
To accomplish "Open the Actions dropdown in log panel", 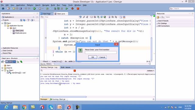I will coord(151,71).
